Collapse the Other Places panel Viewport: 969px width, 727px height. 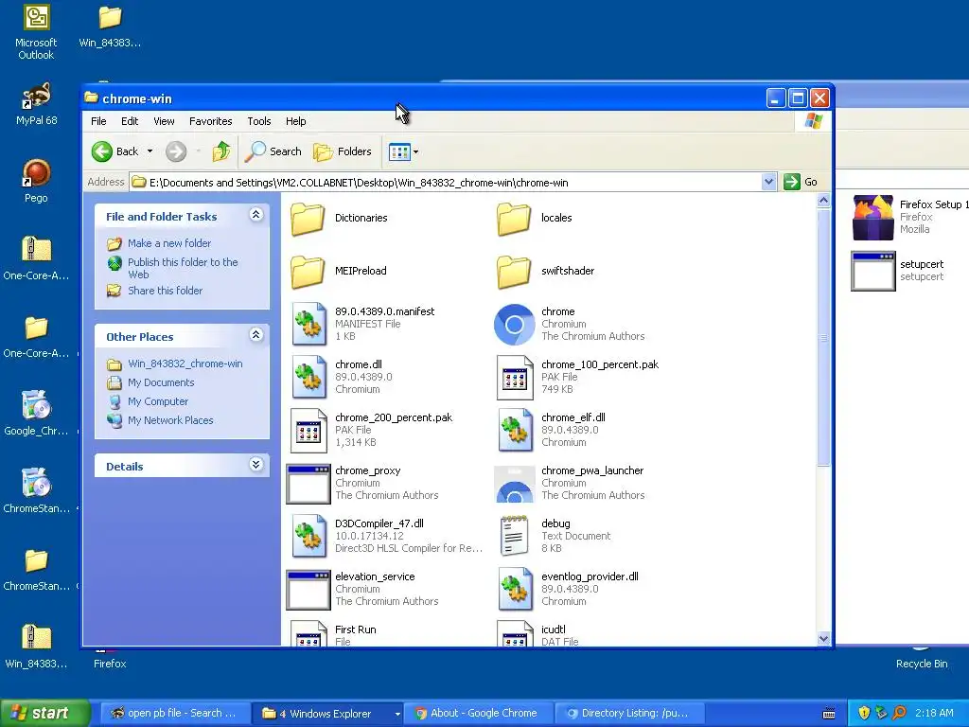pos(255,335)
